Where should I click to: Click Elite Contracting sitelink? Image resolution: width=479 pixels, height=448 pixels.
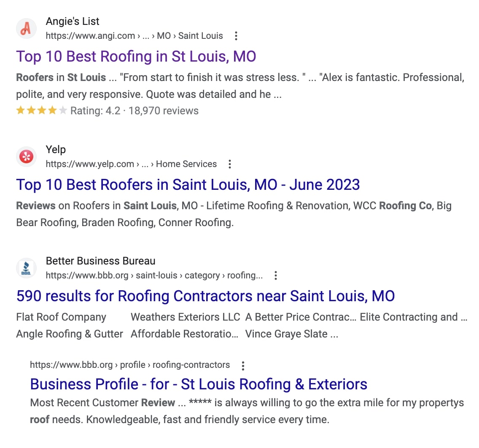click(413, 317)
